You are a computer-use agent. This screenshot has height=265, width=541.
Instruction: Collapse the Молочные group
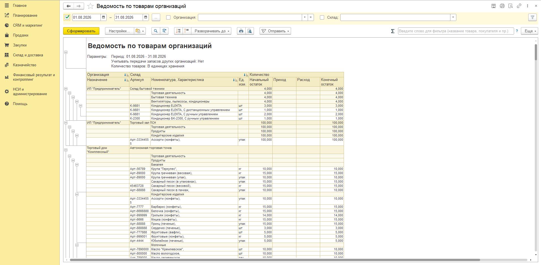77,245
